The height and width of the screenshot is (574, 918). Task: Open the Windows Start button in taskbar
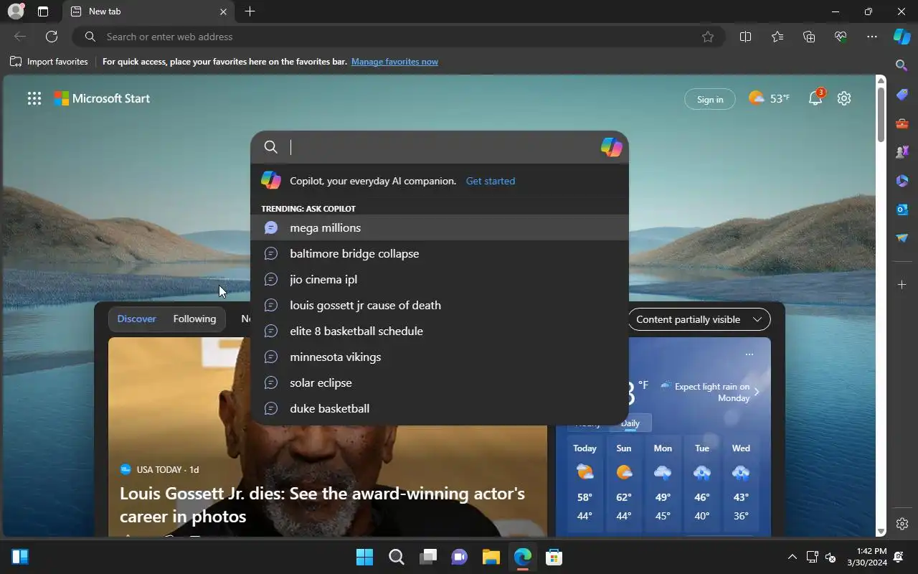point(364,557)
